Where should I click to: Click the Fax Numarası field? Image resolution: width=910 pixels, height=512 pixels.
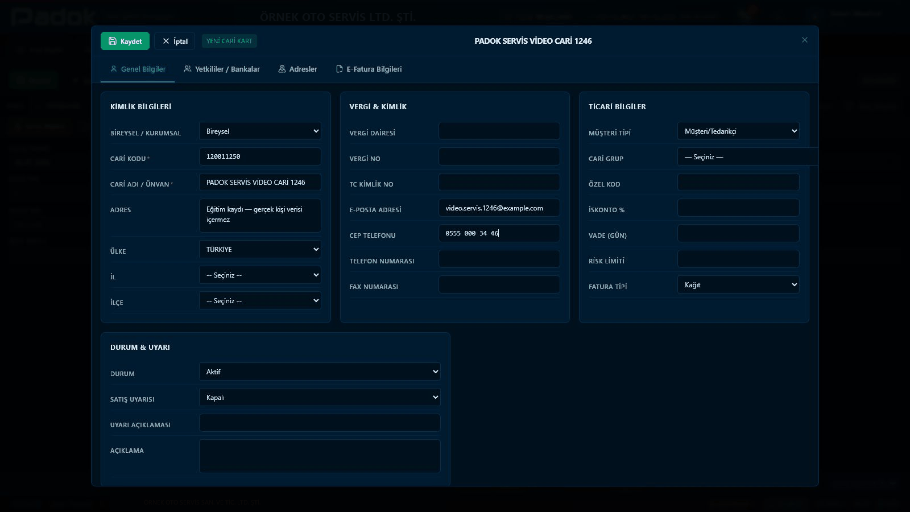point(499,284)
